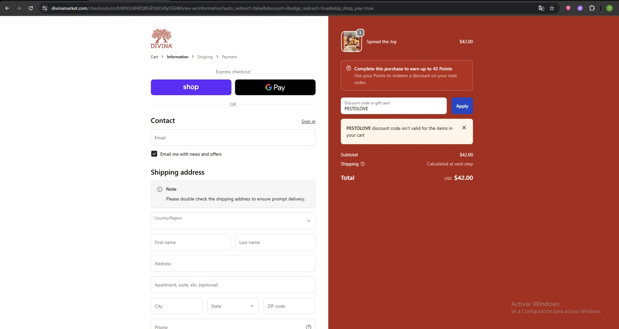This screenshot has height=329, width=619.
Task: Uncheck Email me with news and offers
Action: pyautogui.click(x=154, y=154)
